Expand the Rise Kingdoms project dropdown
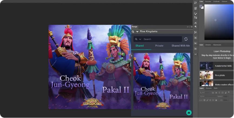Viewport: 234px width, 118px height. click(137, 32)
